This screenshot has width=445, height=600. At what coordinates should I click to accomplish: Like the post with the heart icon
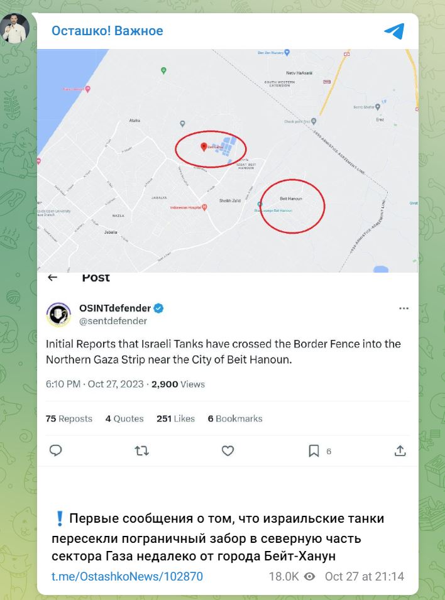[228, 450]
